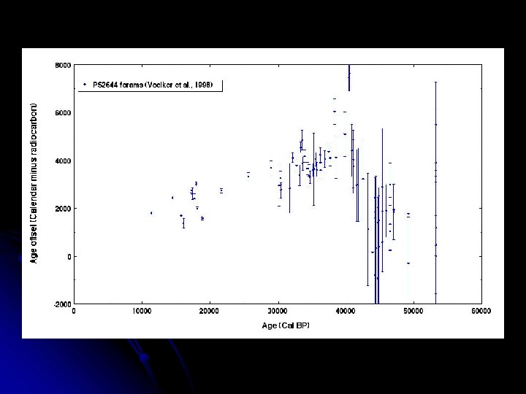Click the x-axis tick label '30000'
Viewport: 526px width, 394px height.
coord(278,311)
